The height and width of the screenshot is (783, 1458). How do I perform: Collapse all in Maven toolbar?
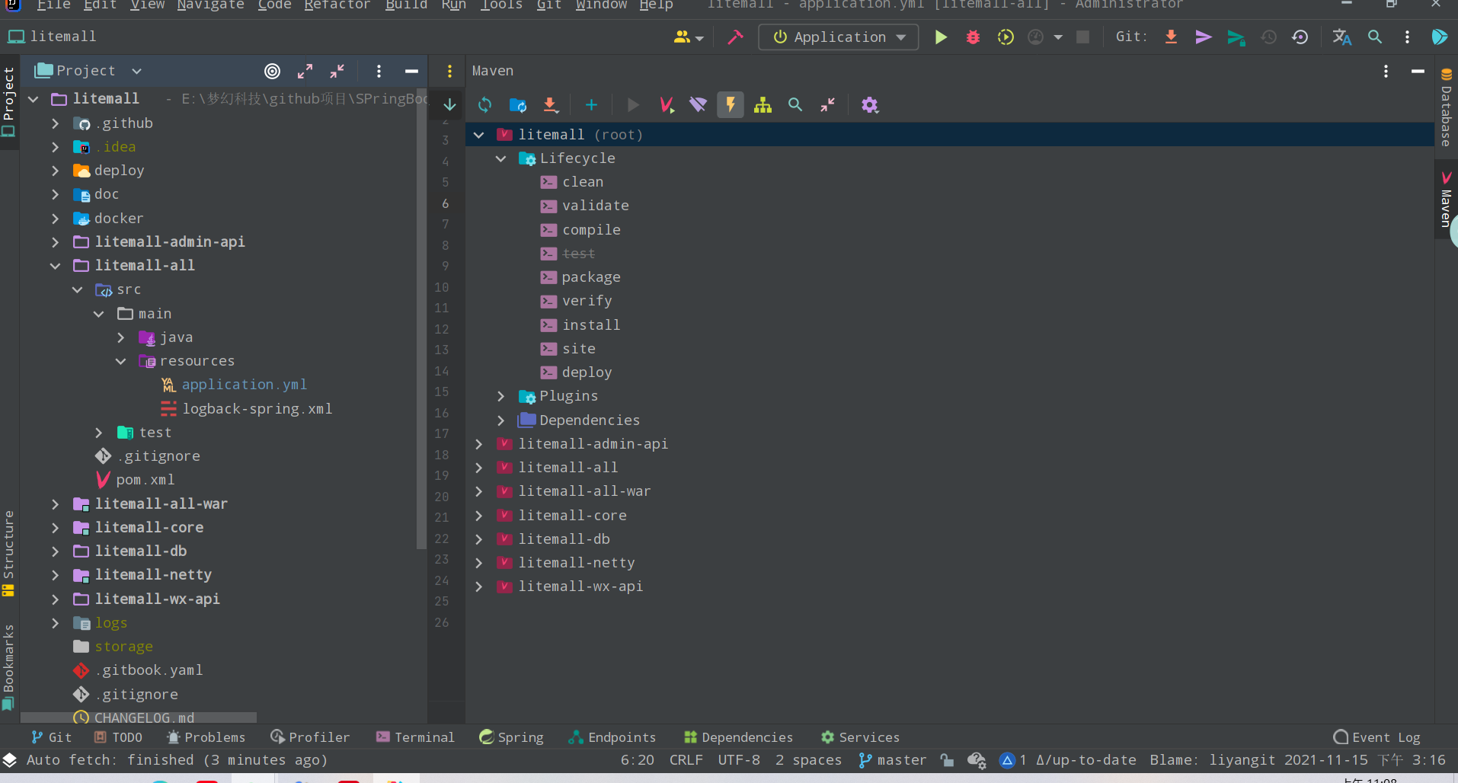coord(827,105)
